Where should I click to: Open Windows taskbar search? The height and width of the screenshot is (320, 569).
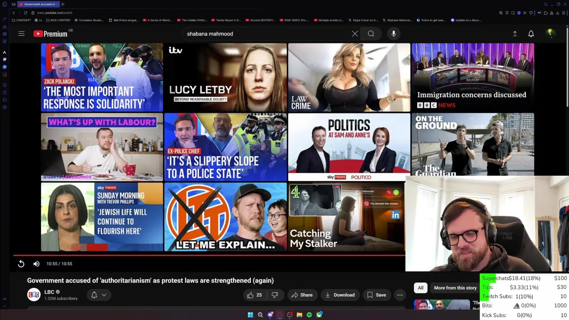pos(260,315)
